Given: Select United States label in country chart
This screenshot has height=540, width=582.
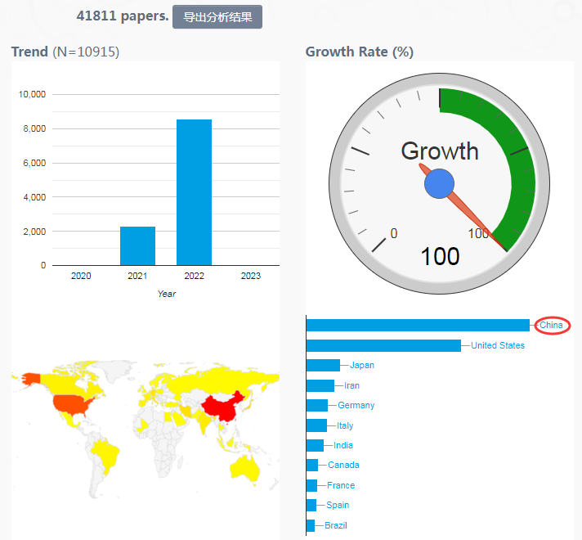Looking at the screenshot, I should [x=498, y=345].
